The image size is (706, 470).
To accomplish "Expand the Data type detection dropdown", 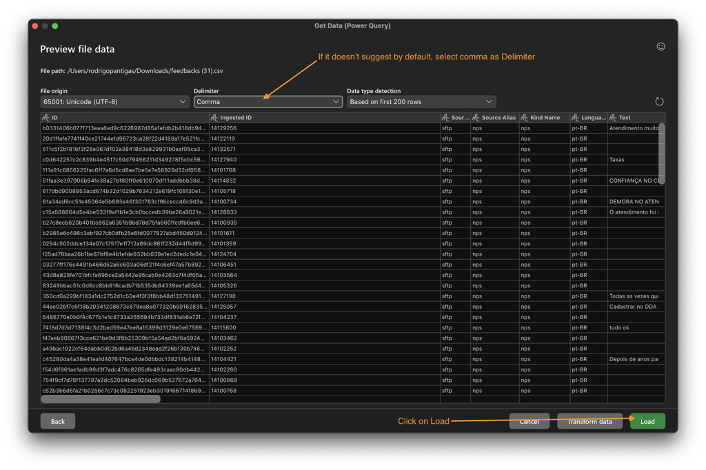I will click(x=421, y=102).
